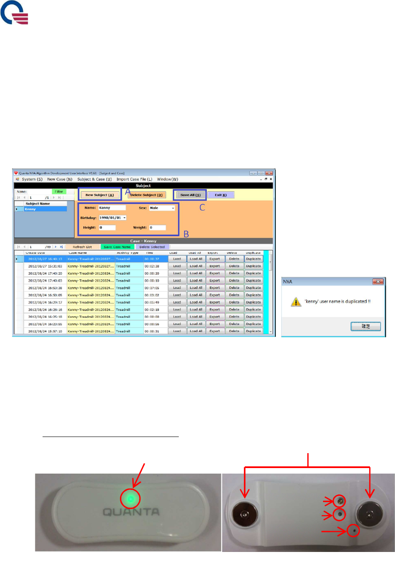Viewport: 395px width, 569px height.
Task: Click the System menu icon in menu bar
Action: (x=17, y=179)
